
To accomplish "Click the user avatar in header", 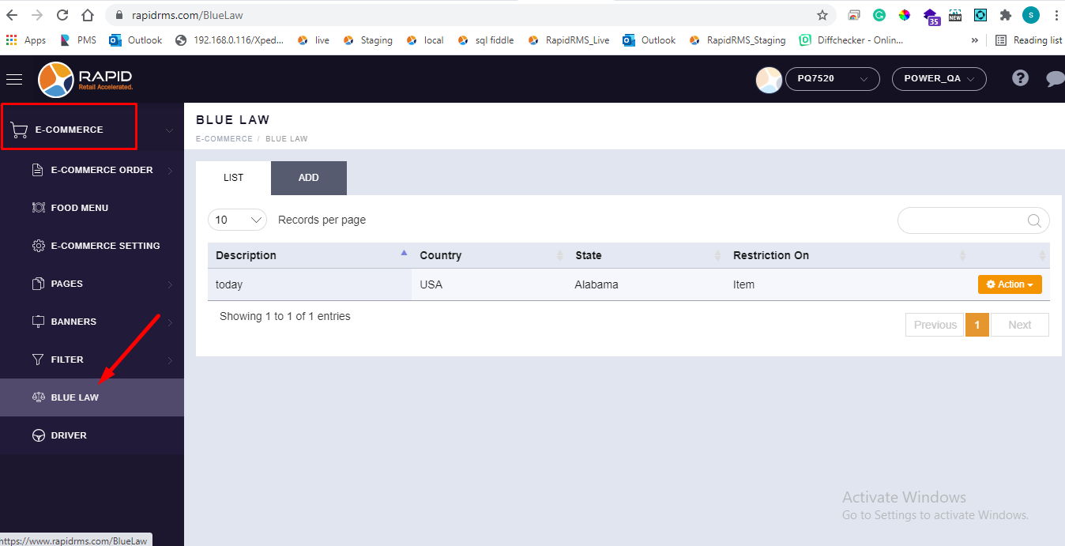I will pos(768,79).
